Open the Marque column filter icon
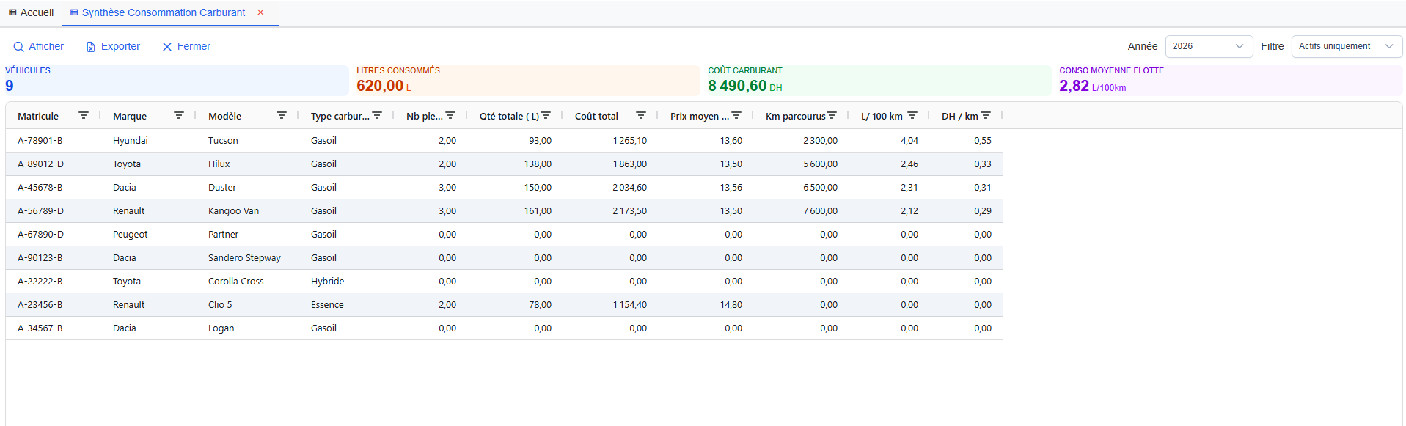The width and height of the screenshot is (1406, 426). pos(179,116)
